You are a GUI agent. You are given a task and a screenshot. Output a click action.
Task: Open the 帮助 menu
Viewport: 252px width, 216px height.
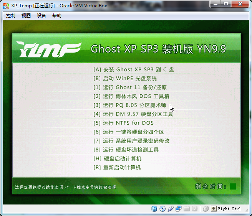[57, 16]
